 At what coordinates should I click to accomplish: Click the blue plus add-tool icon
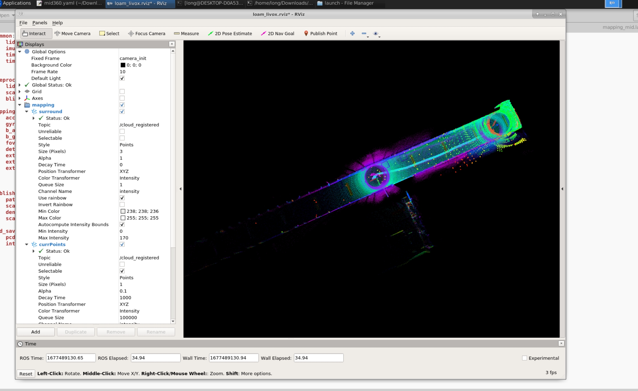click(352, 33)
